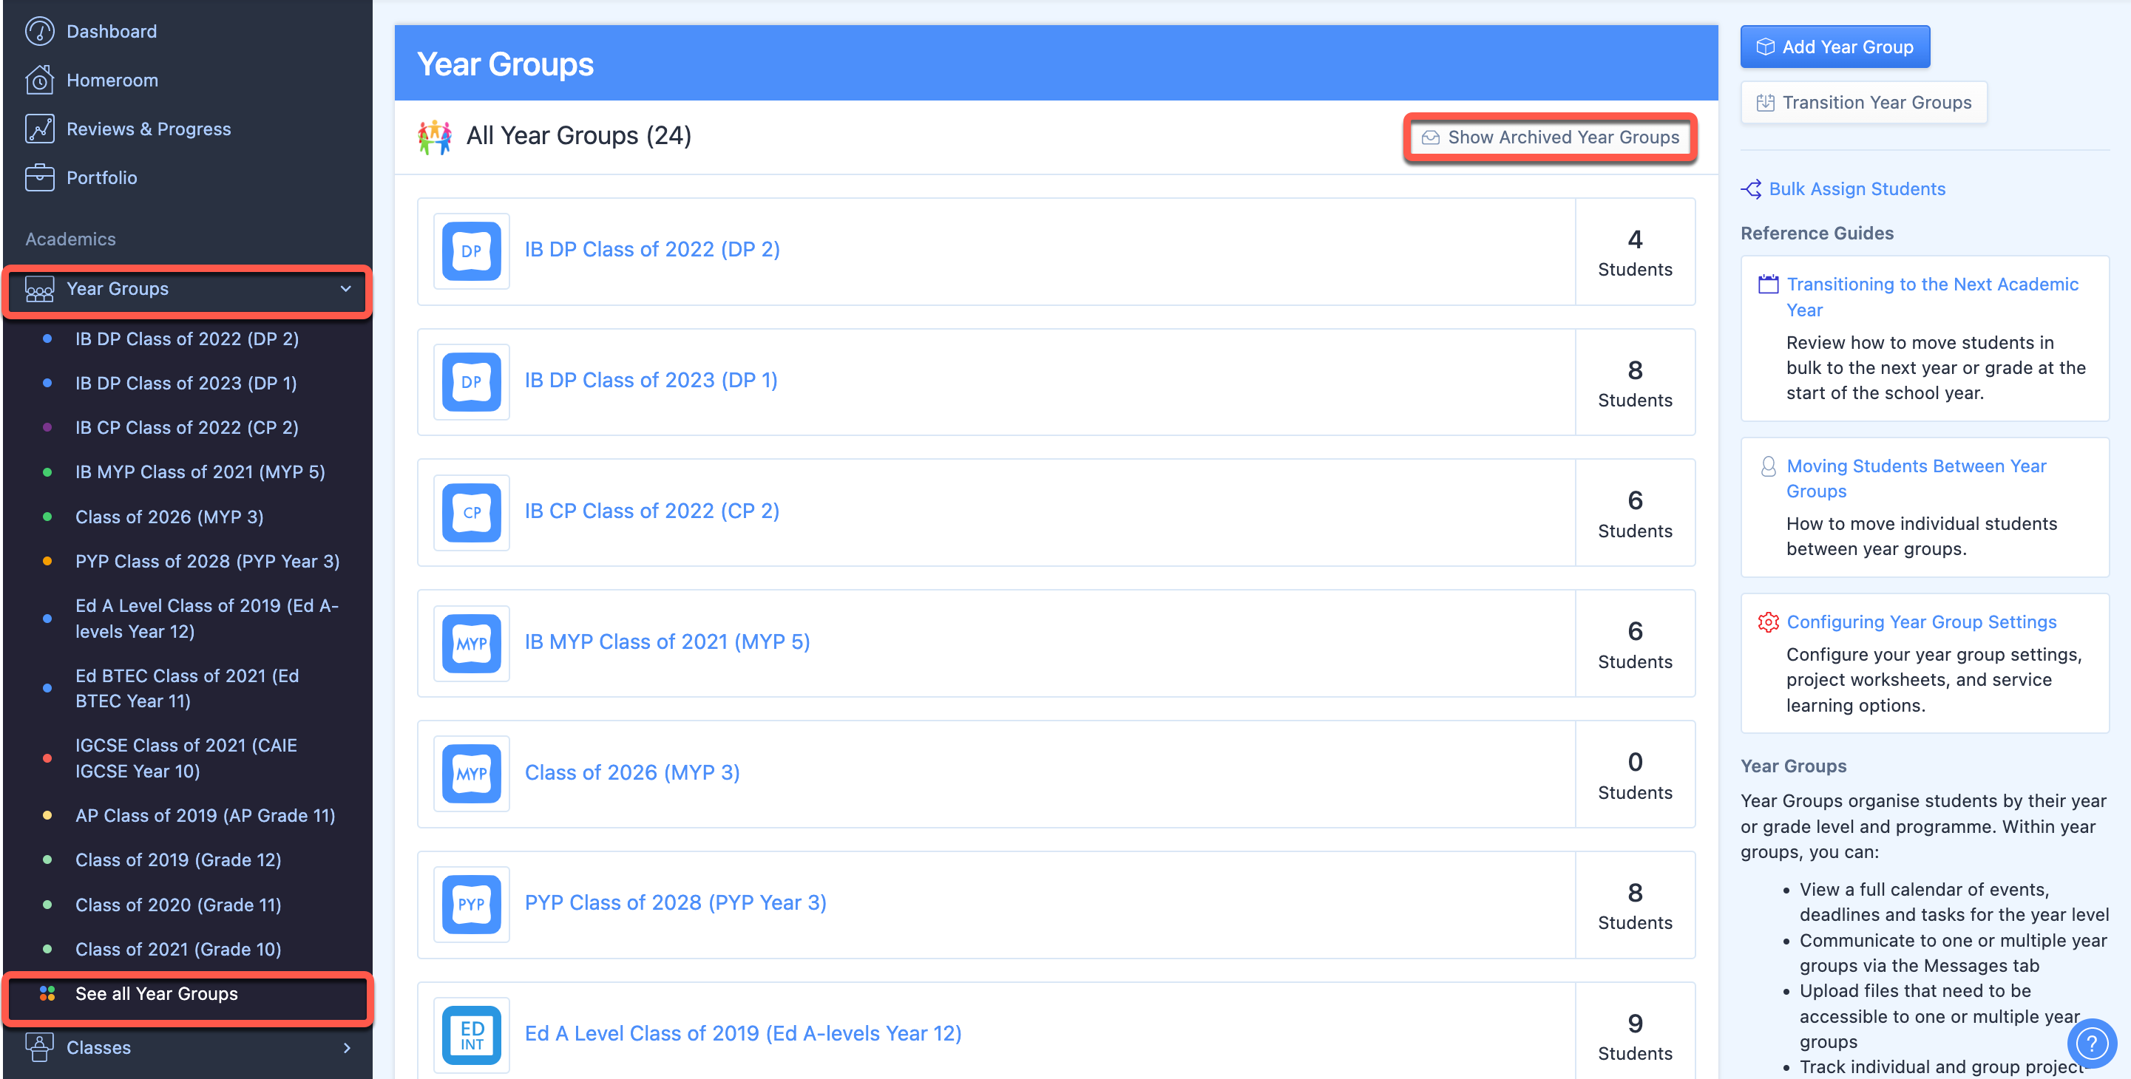The image size is (2131, 1079).
Task: Open Ed A Level Class of 2019 link in list
Action: pos(743,1033)
